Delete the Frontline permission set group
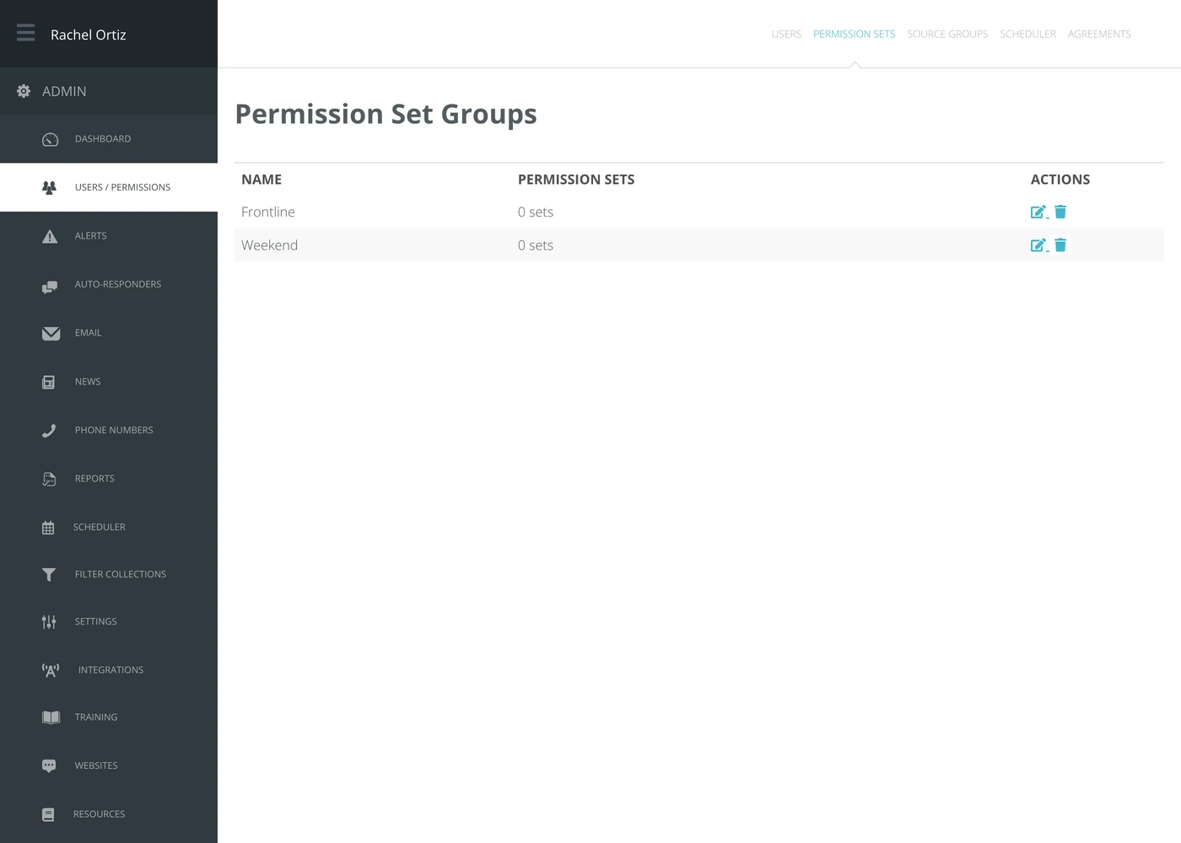The width and height of the screenshot is (1181, 843). [x=1060, y=212]
